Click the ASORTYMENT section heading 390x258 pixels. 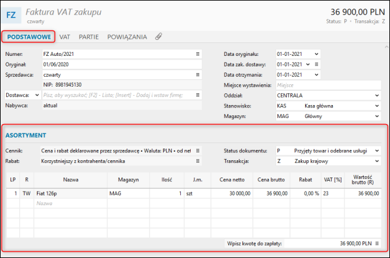click(26, 135)
